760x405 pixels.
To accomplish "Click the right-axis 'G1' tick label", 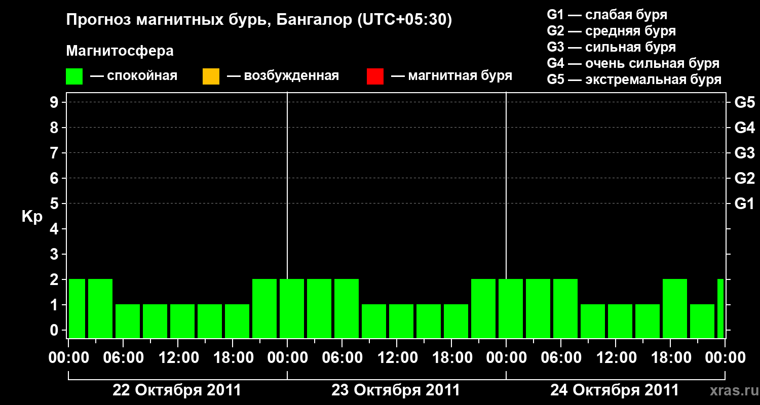I will point(745,204).
